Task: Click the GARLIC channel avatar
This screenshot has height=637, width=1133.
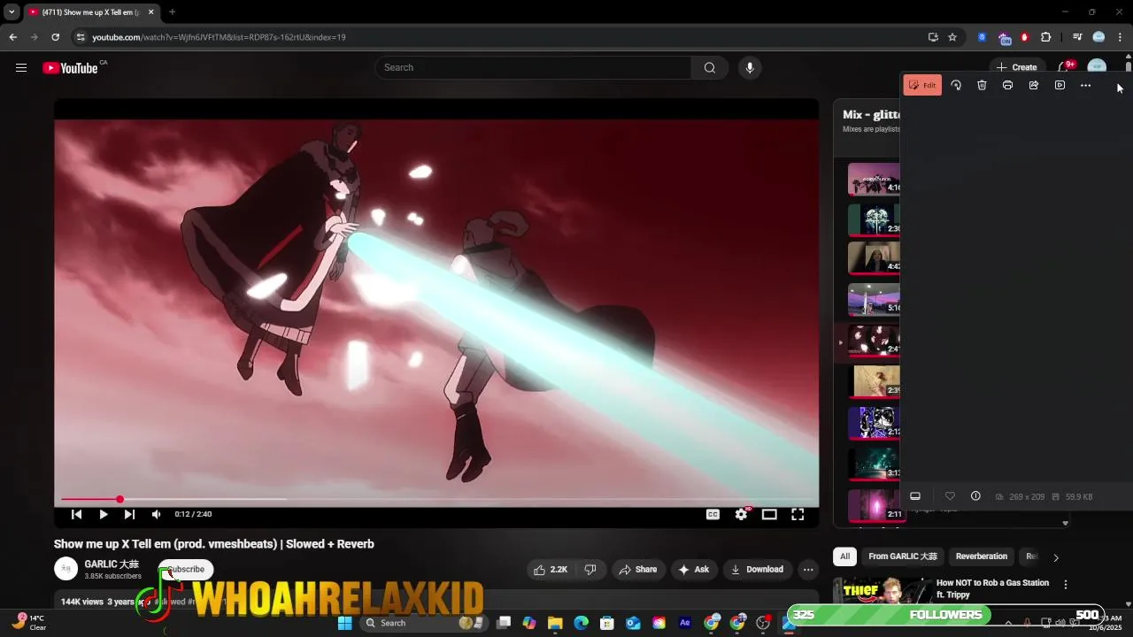Action: [66, 569]
